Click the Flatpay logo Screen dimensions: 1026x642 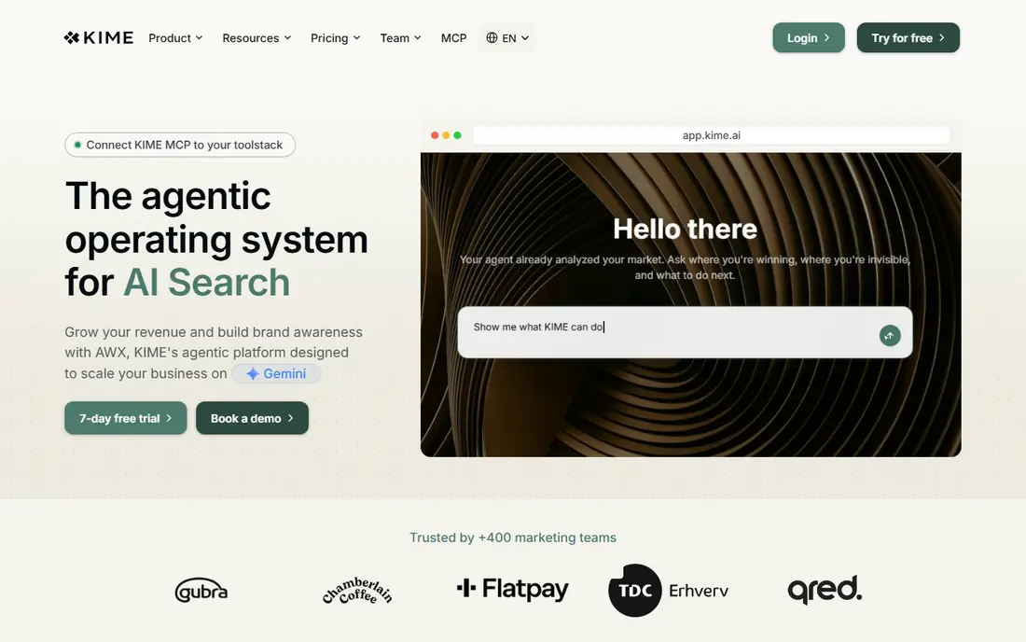513,589
